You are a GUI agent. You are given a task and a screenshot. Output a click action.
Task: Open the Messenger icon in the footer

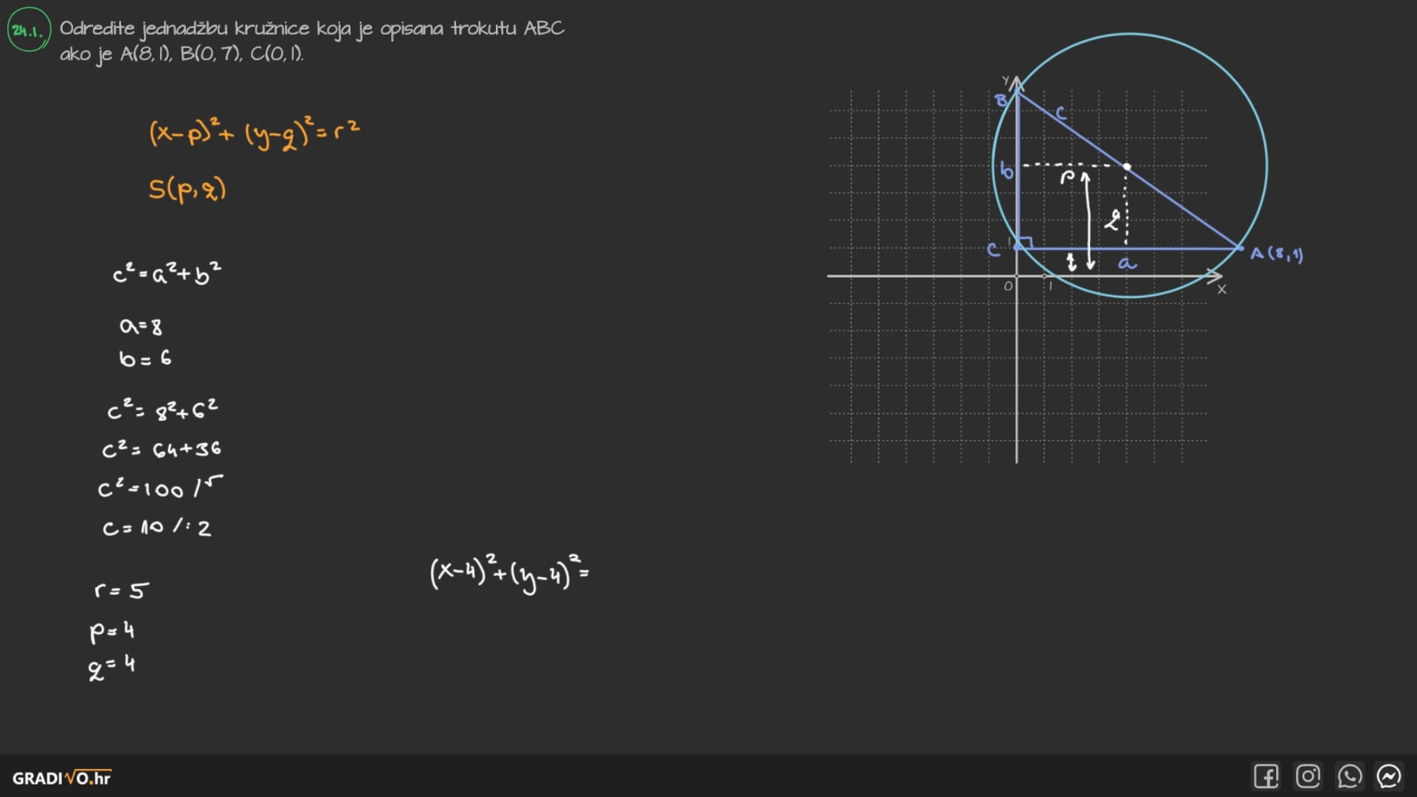(x=1389, y=776)
